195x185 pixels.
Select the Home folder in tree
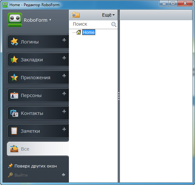coord(88,32)
